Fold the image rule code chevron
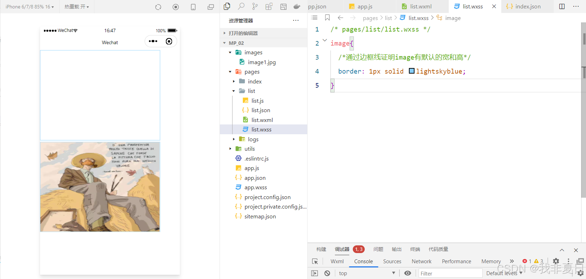Screen dimensions: 586x279 click(x=325, y=40)
